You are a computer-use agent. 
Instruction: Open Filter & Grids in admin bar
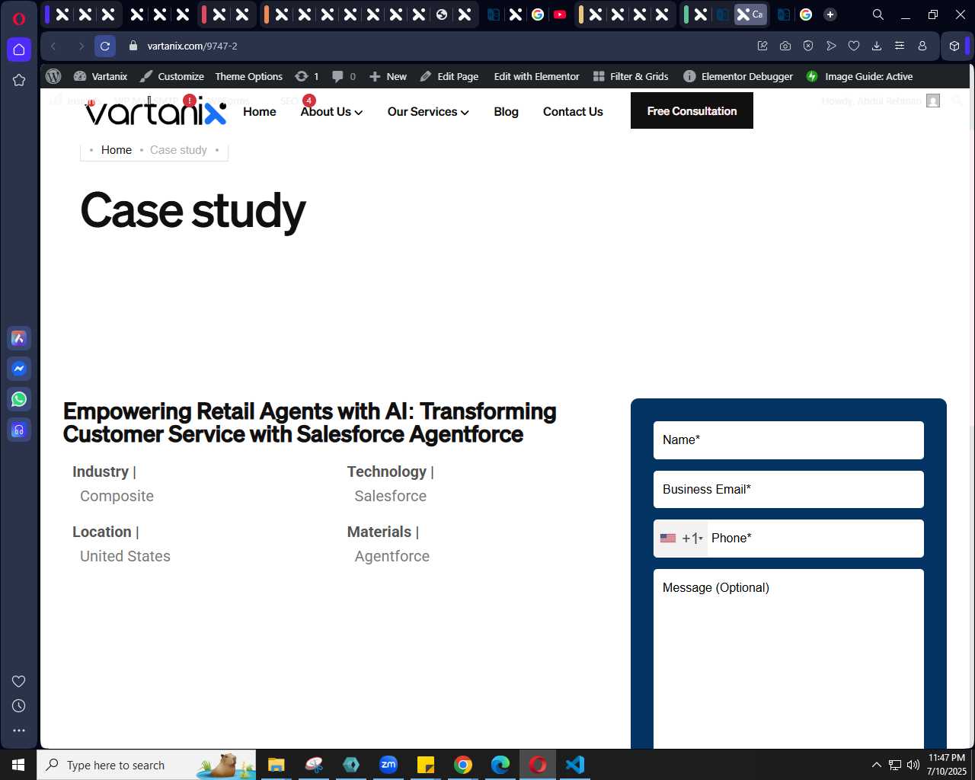[631, 76]
